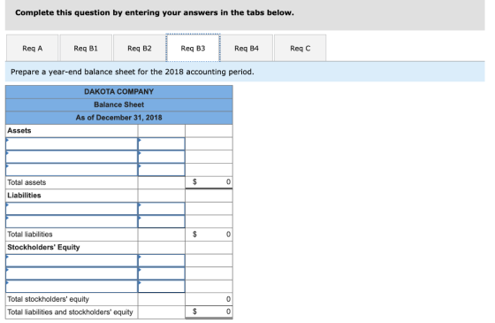The width and height of the screenshot is (495, 323).
Task: Switch to the Req A tab
Action: [x=32, y=48]
